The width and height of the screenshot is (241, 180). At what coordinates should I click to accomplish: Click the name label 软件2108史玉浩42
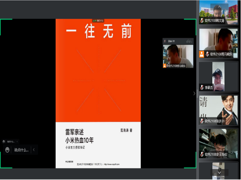pos(216,154)
